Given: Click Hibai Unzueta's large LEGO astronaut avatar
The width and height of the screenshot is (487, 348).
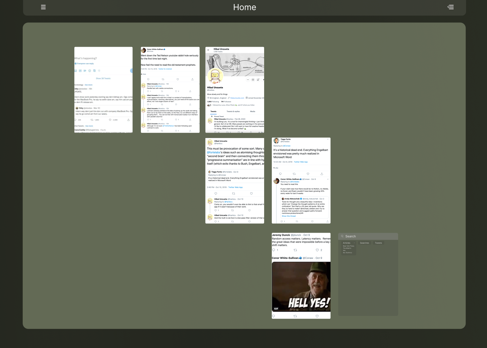Looking at the screenshot, I should [x=215, y=76].
